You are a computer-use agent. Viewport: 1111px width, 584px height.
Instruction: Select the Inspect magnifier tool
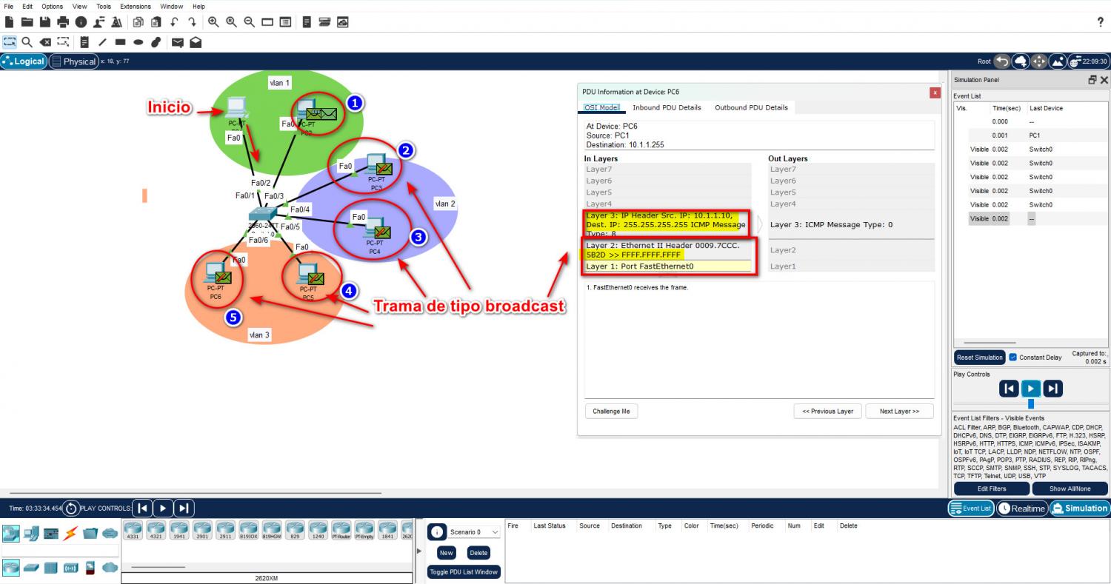click(27, 42)
